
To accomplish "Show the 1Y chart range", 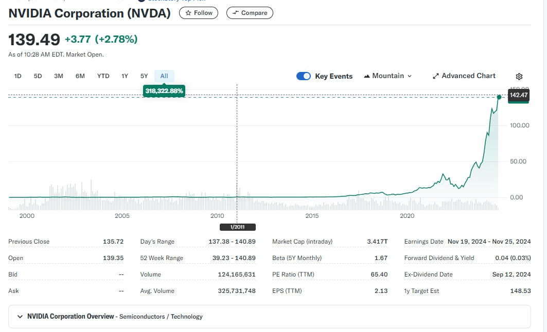I will pyautogui.click(x=125, y=76).
